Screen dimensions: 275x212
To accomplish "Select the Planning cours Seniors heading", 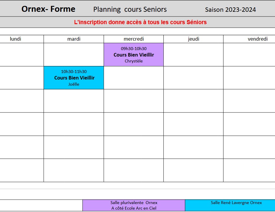I will [130, 9].
